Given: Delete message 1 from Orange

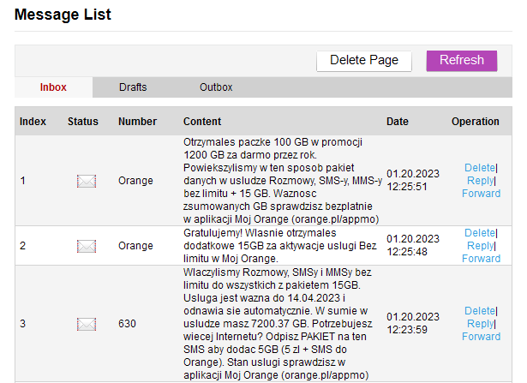Looking at the screenshot, I should 479,168.
